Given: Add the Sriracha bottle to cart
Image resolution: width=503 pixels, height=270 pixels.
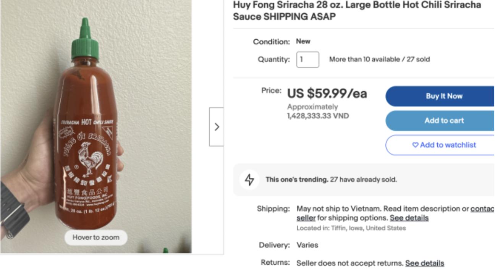Looking at the screenshot, I should tap(443, 121).
